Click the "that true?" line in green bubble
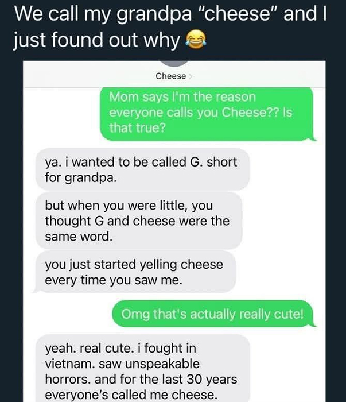The height and width of the screenshot is (402, 346). [x=138, y=127]
